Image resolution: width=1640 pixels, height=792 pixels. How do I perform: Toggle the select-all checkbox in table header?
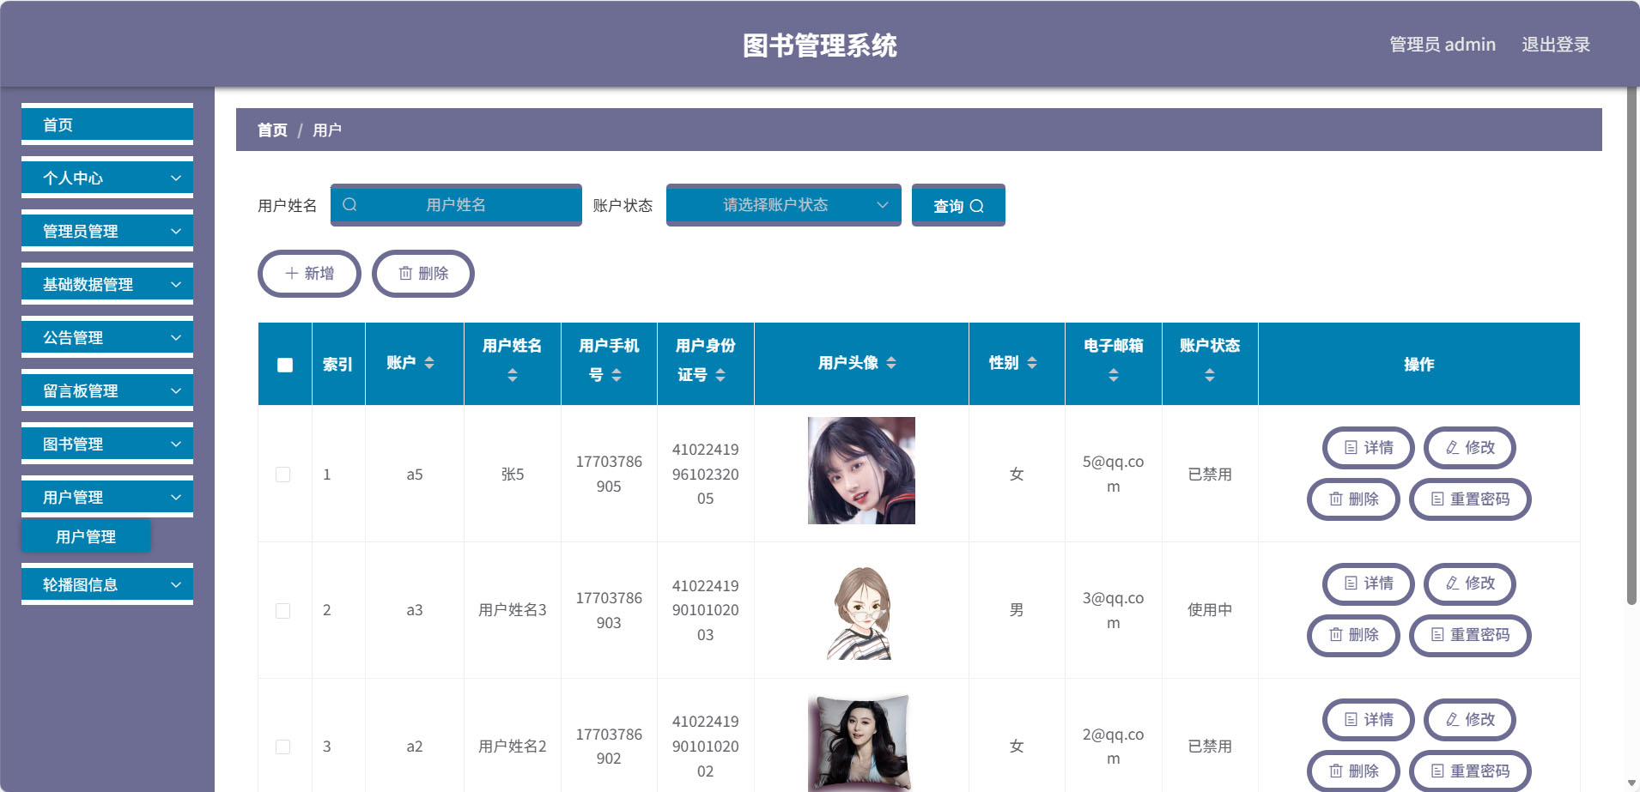tap(285, 365)
